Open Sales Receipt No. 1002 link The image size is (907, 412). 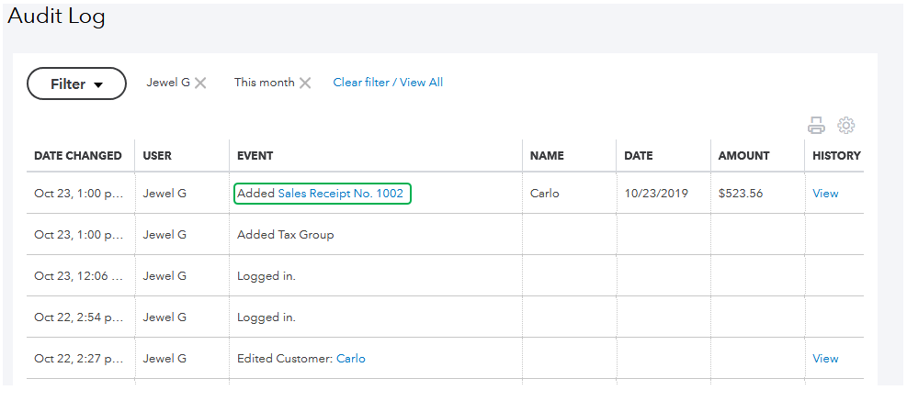point(340,194)
